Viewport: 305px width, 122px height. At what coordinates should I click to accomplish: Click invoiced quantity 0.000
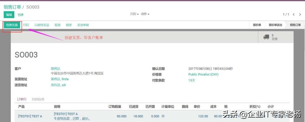click(x=155, y=116)
